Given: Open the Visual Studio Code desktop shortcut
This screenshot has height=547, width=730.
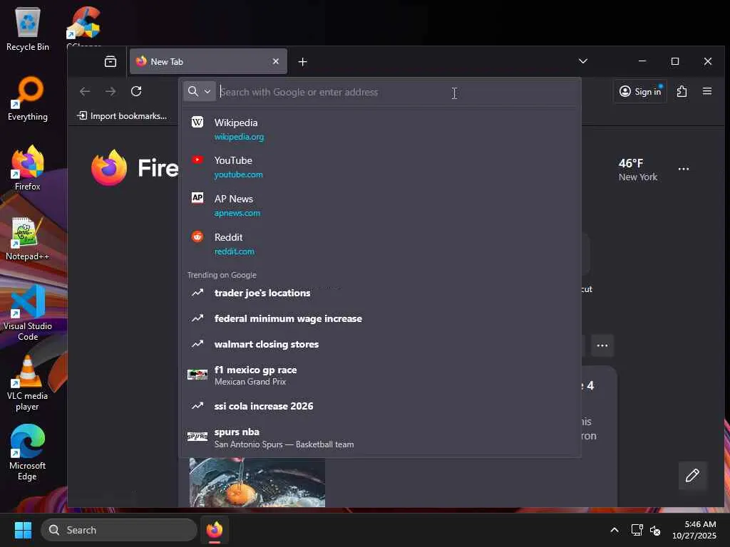Looking at the screenshot, I should coord(28,313).
